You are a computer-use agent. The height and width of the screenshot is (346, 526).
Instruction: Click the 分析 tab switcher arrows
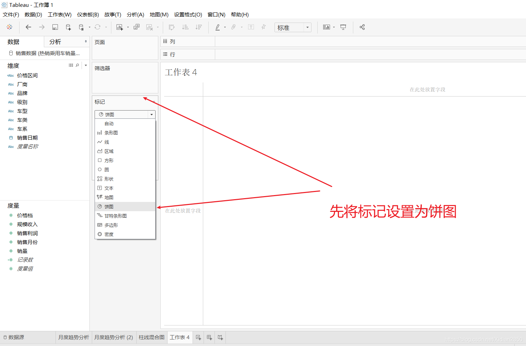point(86,41)
